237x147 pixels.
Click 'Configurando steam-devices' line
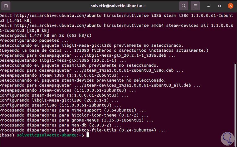pyautogui.click(x=64, y=95)
